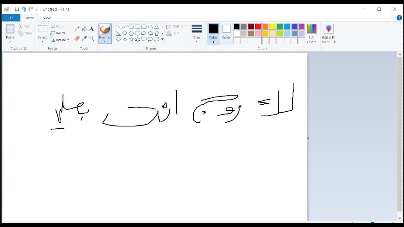The width and height of the screenshot is (404, 227).
Task: Click the Save icon in title bar
Action: point(17,9)
